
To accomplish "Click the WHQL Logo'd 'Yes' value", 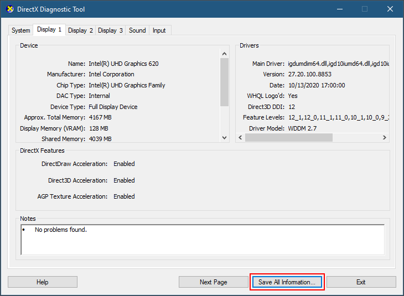I will [293, 96].
